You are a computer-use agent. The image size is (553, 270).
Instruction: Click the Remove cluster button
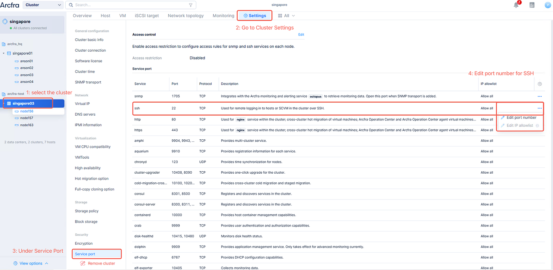click(98, 263)
